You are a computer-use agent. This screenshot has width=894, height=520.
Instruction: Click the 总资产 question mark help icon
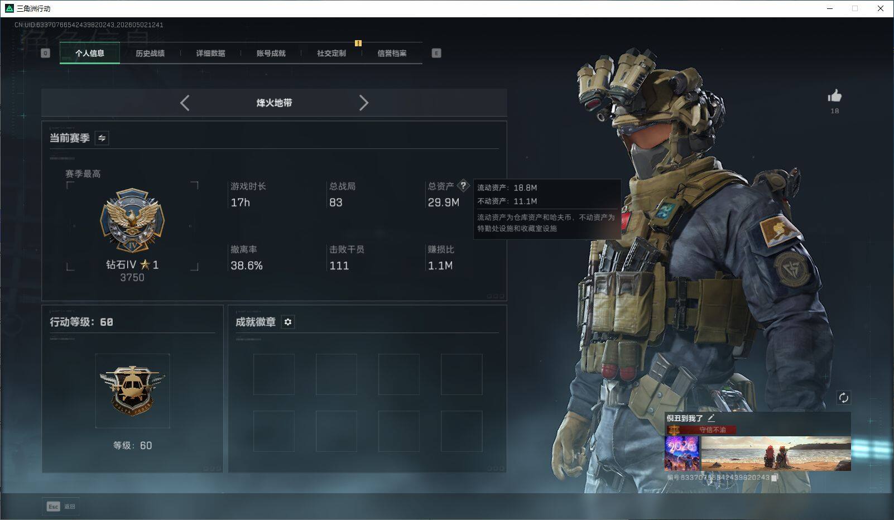[x=463, y=186]
